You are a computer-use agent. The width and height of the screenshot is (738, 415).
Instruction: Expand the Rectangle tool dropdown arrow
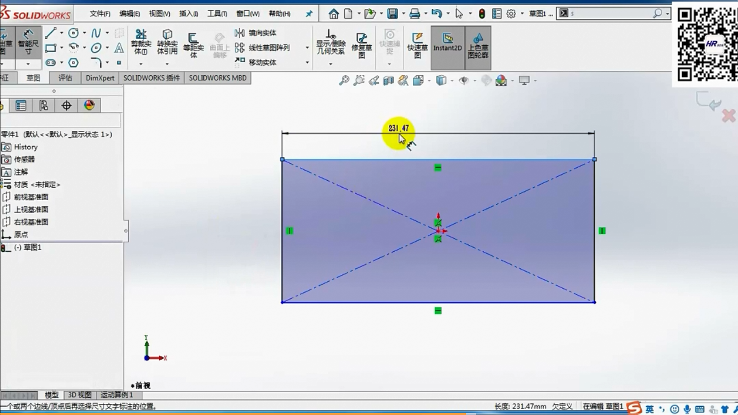(61, 47)
